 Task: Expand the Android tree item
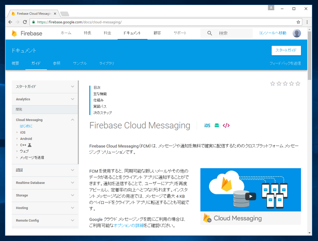point(17,139)
